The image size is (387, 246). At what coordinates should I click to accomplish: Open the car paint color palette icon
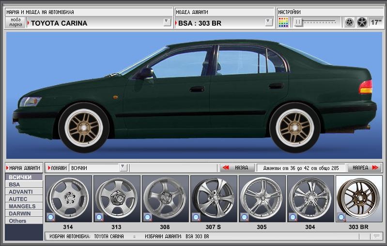(x=283, y=22)
